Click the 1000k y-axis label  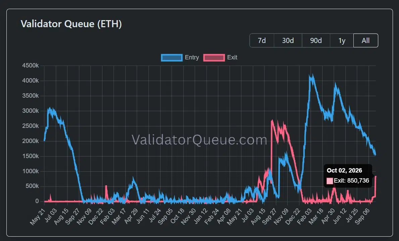tap(31, 171)
